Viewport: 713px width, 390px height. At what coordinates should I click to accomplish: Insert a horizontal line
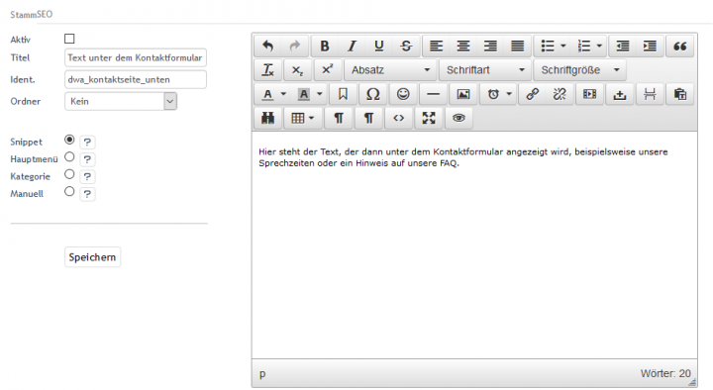[x=433, y=94]
